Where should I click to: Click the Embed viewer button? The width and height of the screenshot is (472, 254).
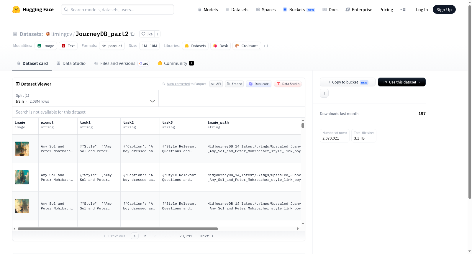(x=235, y=84)
